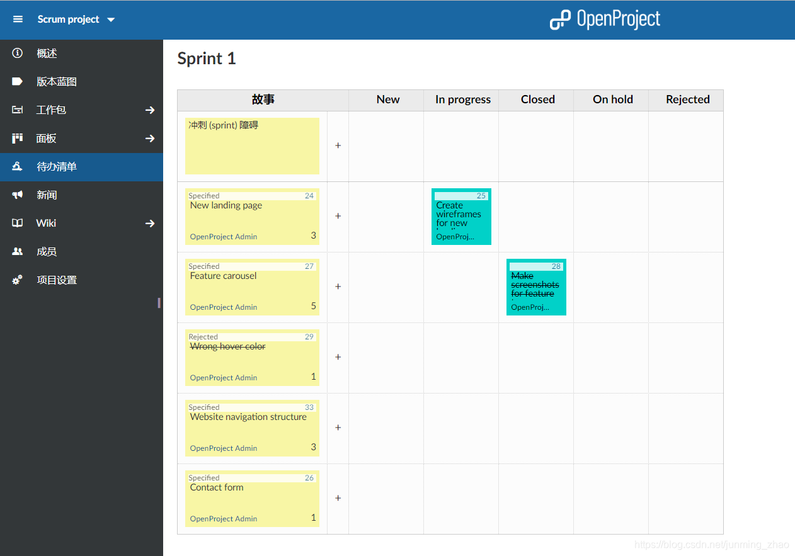Open task ID 28 link
Screen dimensions: 795x556
[556, 266]
